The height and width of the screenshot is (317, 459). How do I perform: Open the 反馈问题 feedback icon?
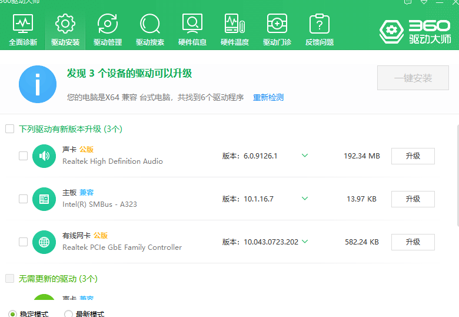[320, 30]
